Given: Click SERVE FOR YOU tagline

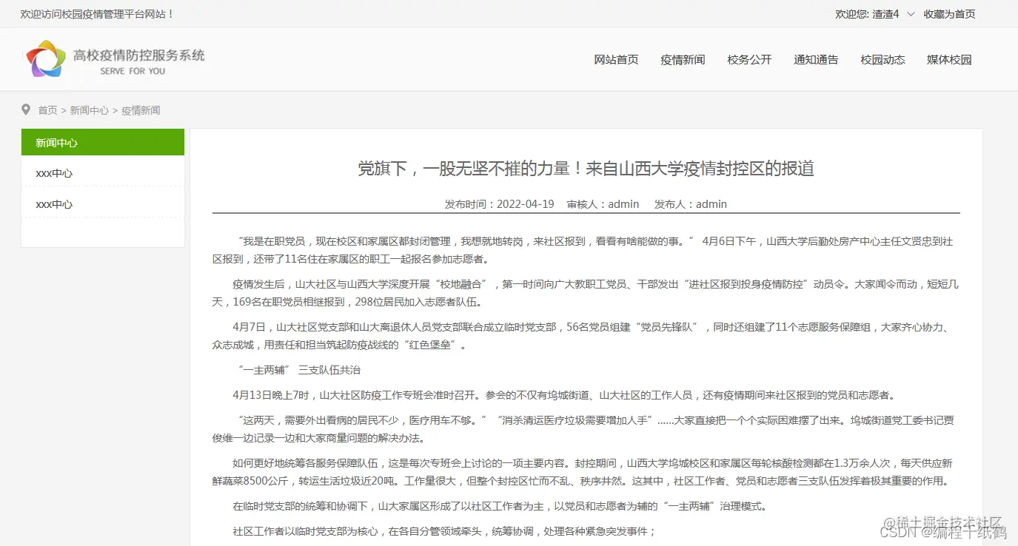Looking at the screenshot, I should pyautogui.click(x=133, y=72).
